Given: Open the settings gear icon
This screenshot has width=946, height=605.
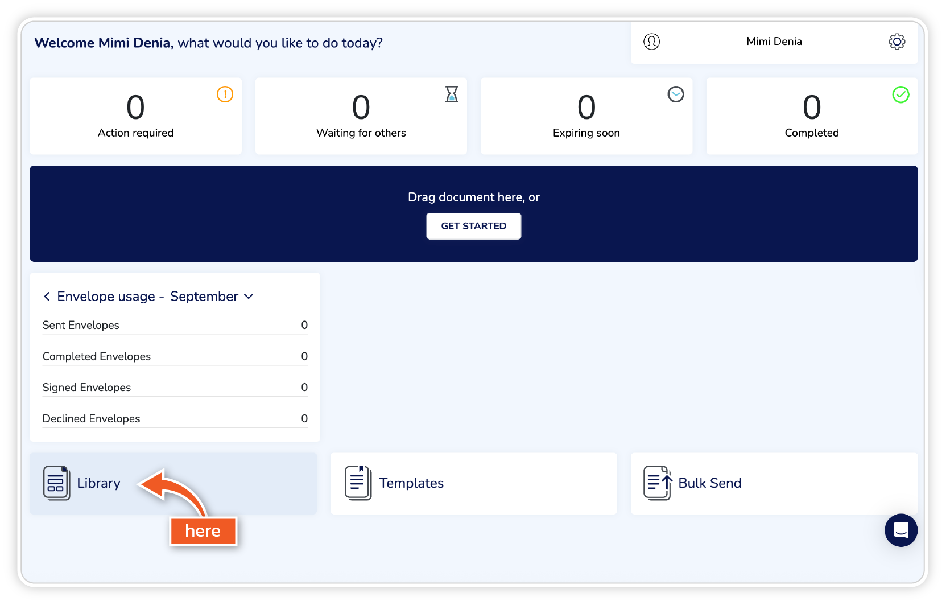Looking at the screenshot, I should pyautogui.click(x=897, y=42).
